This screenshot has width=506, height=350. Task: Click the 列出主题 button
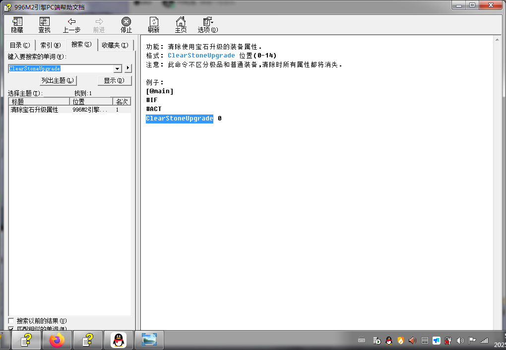point(58,80)
